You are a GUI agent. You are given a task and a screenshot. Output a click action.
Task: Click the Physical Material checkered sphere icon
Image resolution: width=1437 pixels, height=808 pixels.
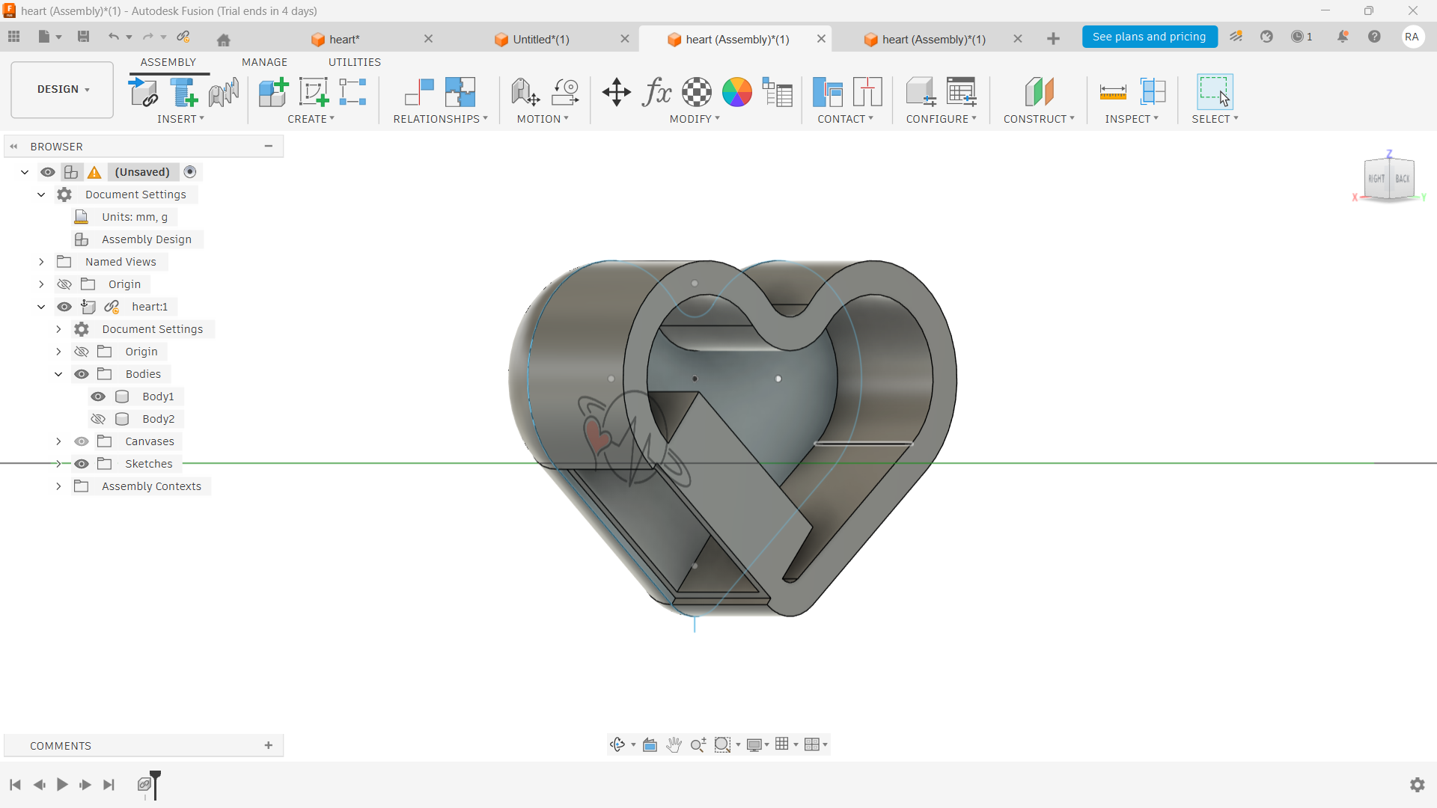pos(697,93)
